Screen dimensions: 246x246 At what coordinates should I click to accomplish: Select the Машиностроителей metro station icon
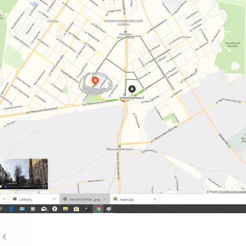(x=119, y=146)
